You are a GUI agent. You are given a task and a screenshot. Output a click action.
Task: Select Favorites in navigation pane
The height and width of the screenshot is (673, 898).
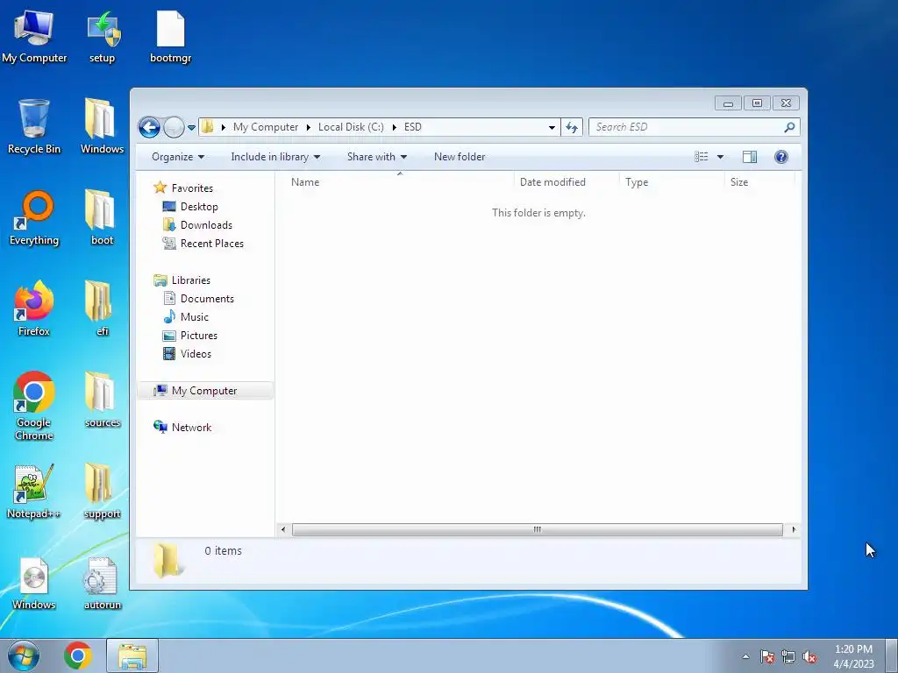192,188
